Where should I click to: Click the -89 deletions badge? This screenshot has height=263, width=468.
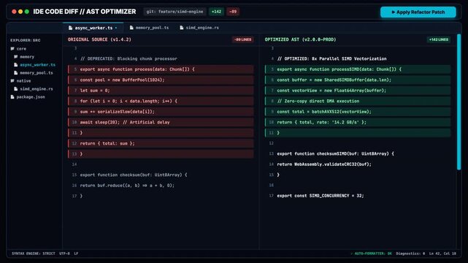[233, 12]
